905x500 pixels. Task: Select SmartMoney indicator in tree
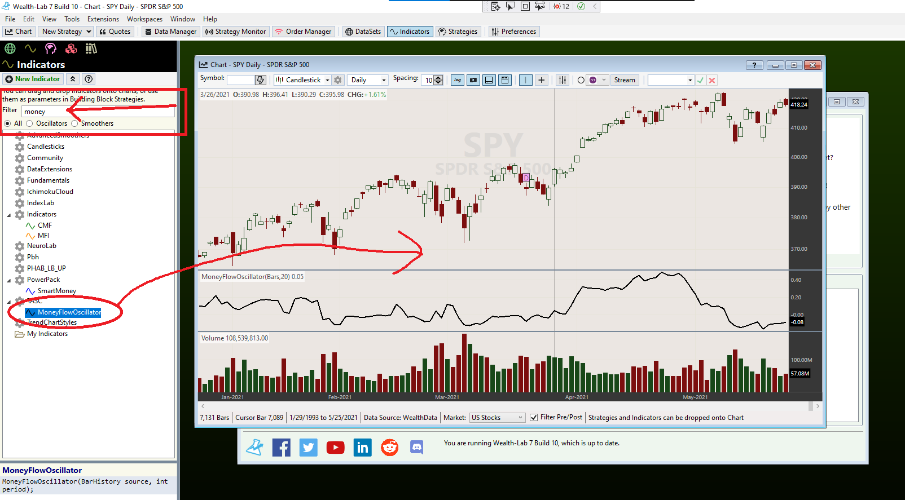[x=51, y=291]
